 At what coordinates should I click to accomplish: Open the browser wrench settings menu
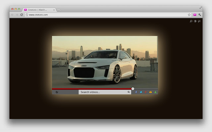(199, 15)
